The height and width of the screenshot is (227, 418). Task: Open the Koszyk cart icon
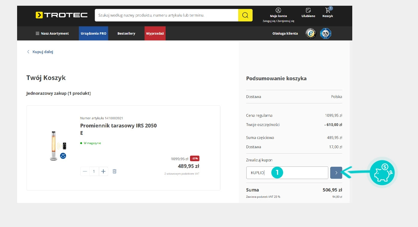click(328, 10)
